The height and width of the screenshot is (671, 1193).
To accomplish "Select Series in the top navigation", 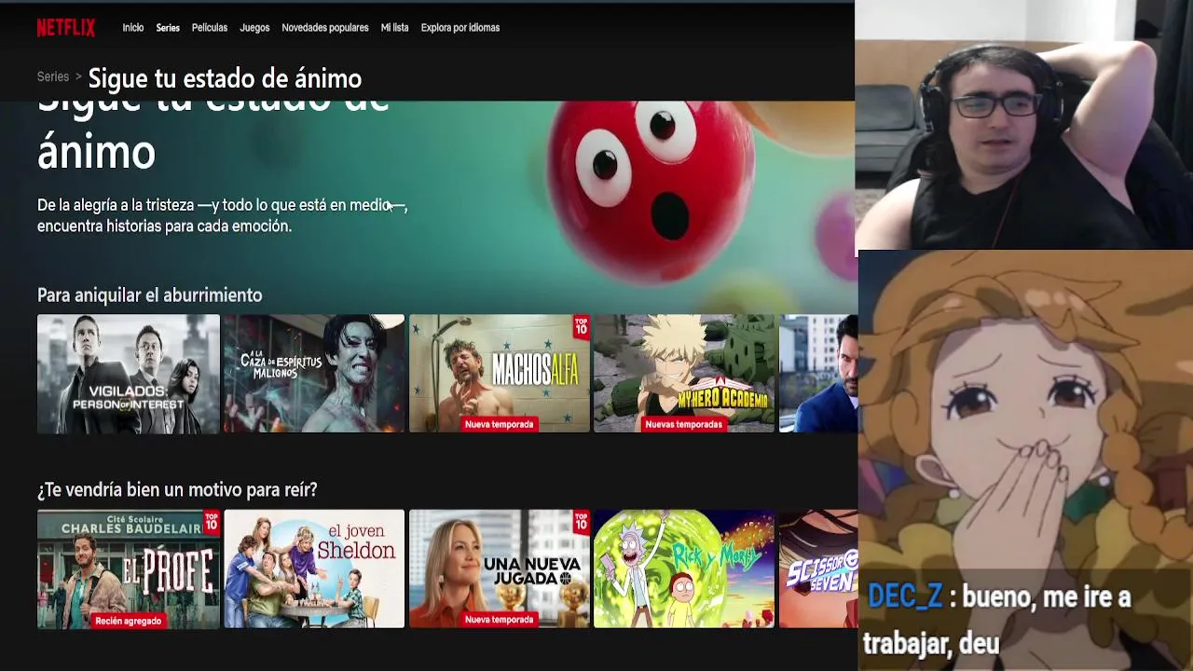I will tap(168, 28).
